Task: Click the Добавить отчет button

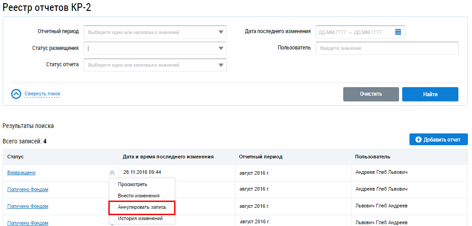Action: coord(438,139)
